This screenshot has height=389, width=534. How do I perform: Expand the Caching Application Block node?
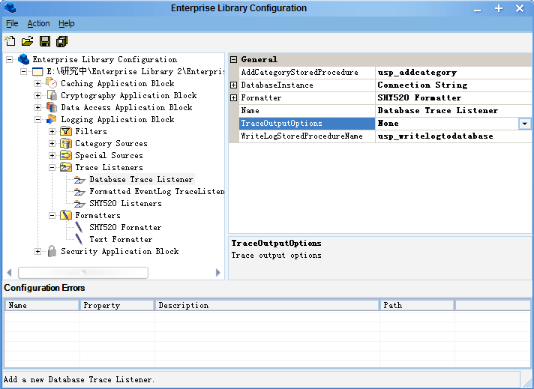pos(37,83)
